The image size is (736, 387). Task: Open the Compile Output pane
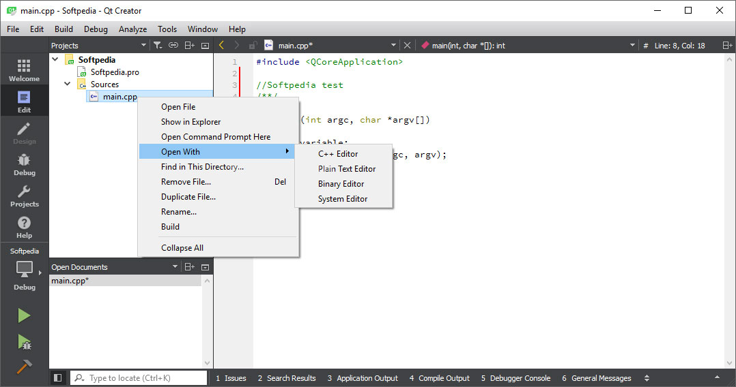point(439,378)
